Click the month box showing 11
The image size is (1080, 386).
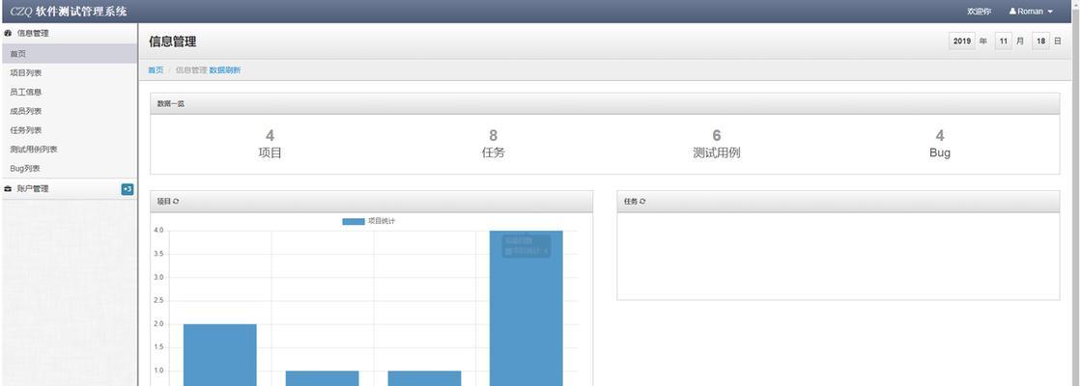point(1005,41)
